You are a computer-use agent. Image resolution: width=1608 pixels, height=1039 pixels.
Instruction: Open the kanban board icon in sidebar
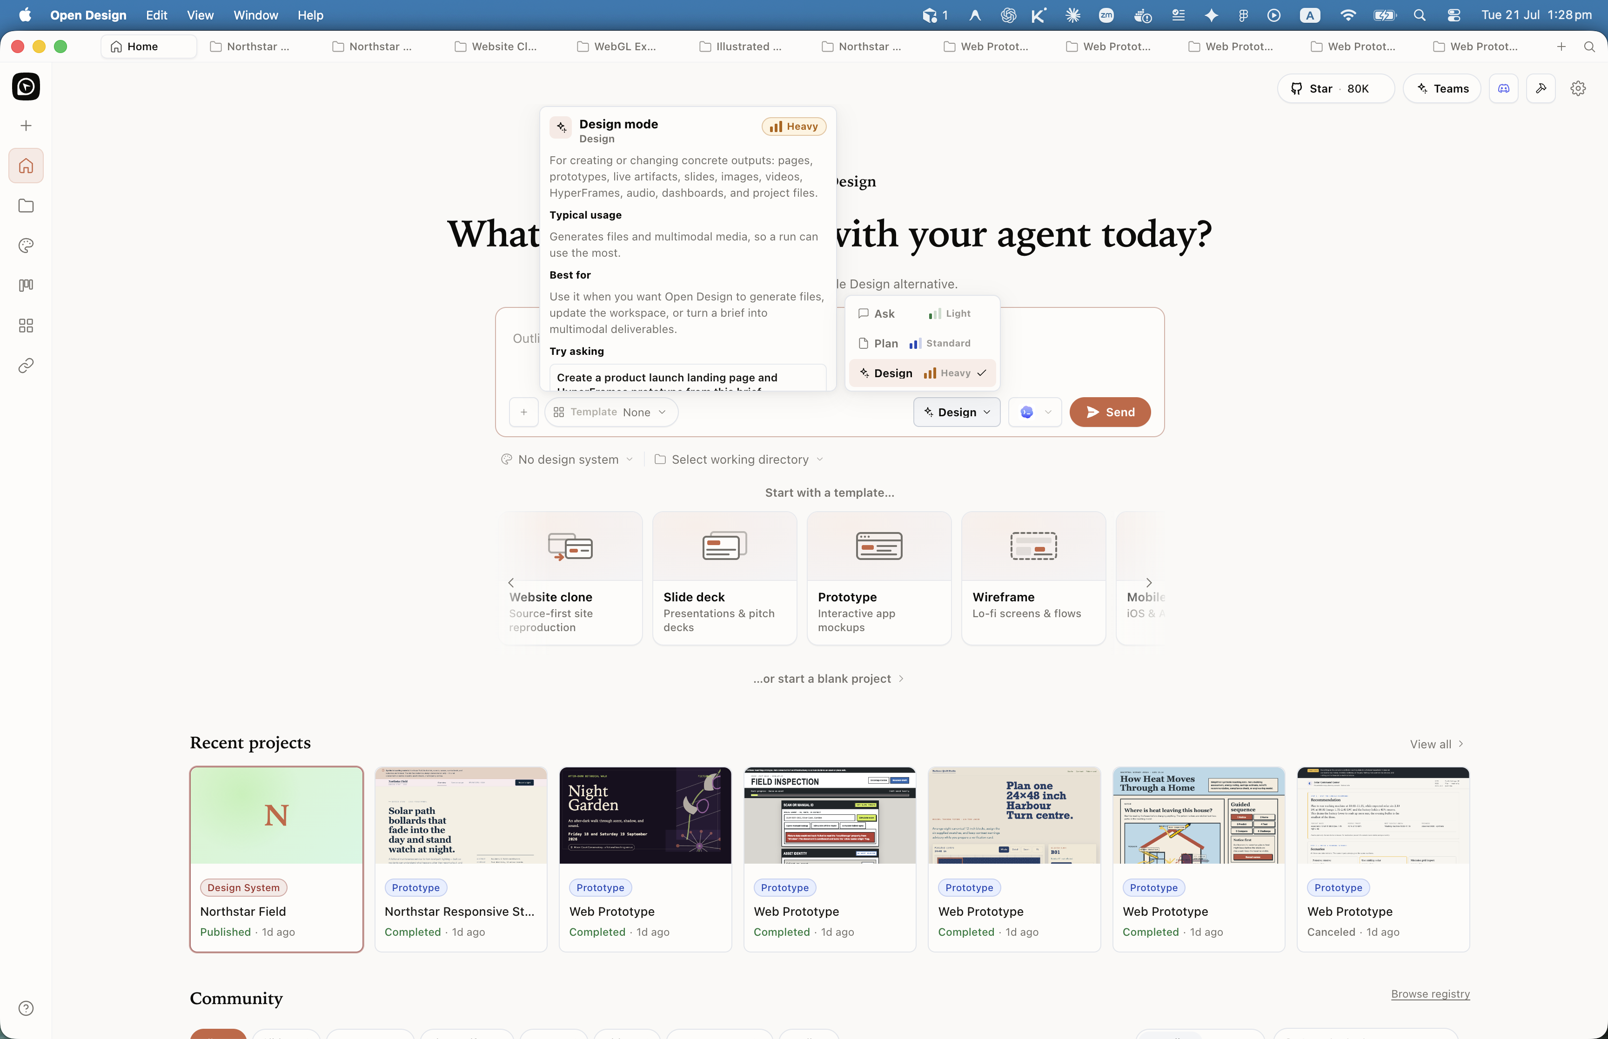pos(26,286)
